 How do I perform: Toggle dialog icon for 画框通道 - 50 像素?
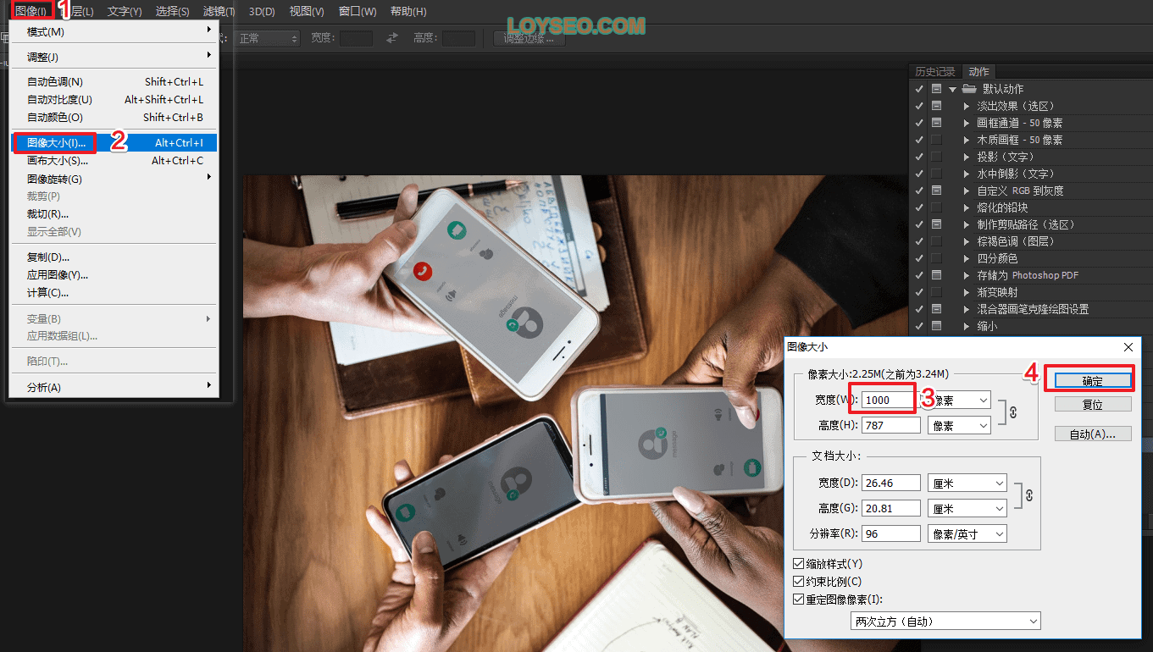click(936, 123)
